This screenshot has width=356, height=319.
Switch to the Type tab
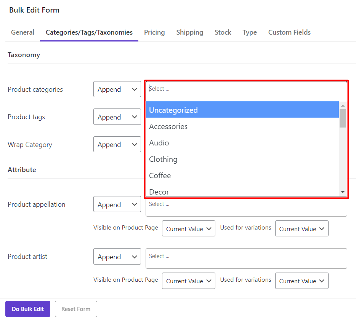tap(250, 32)
